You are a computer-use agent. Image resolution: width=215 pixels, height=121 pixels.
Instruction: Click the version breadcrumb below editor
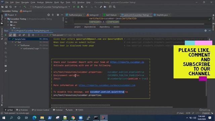tap(117, 27)
